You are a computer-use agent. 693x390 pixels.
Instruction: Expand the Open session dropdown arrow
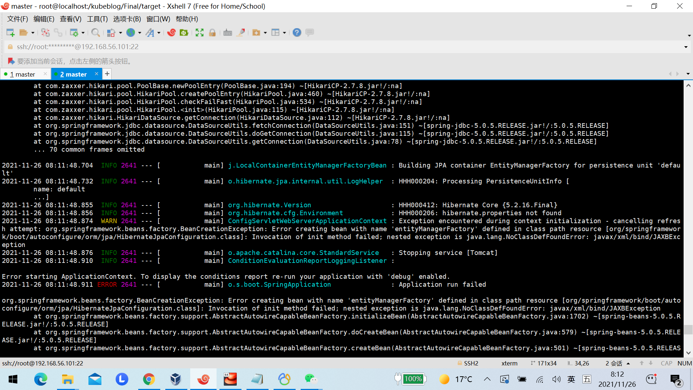pos(33,33)
